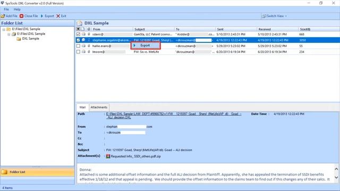Click the red Close File icon
Screen dimensions: 340x191
21,16
